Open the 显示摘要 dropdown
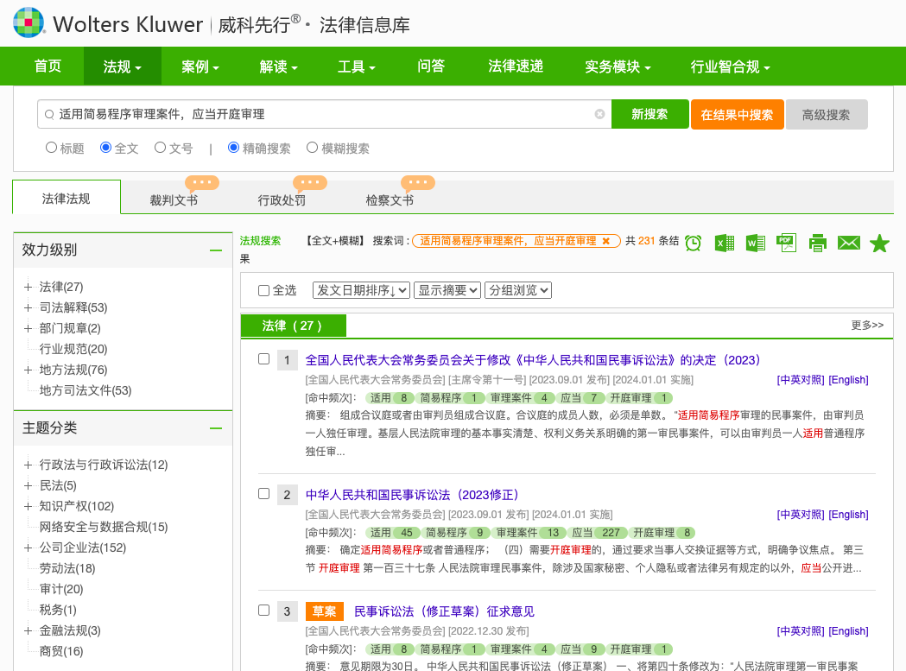 click(447, 290)
